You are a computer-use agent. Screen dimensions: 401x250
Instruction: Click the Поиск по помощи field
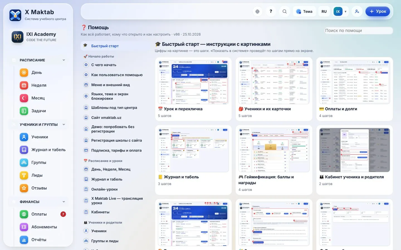pyautogui.click(x=359, y=31)
